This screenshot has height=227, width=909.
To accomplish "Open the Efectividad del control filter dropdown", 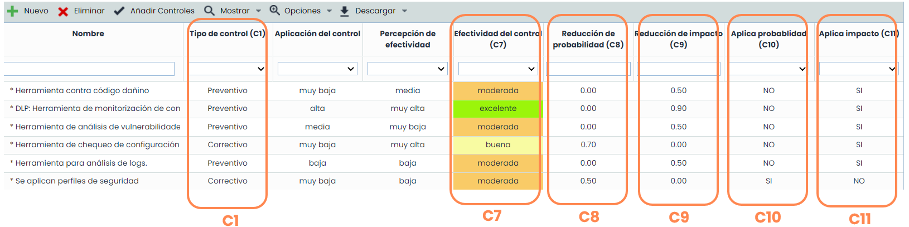I will point(497,69).
